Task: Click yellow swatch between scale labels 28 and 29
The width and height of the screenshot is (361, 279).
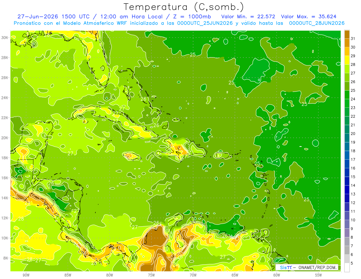Action: pyautogui.click(x=347, y=60)
